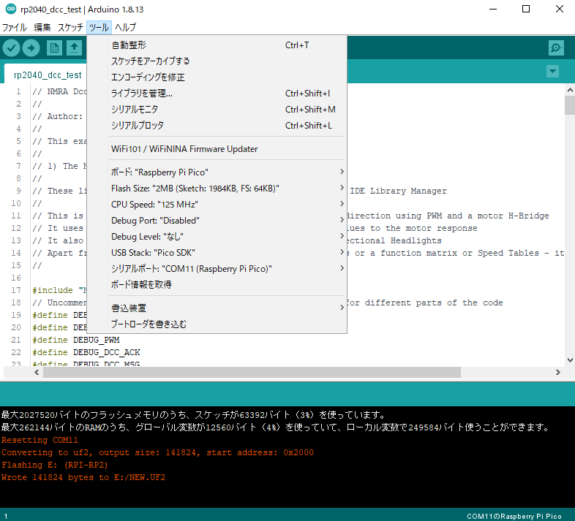Open Serial Monitor magnifier icon
The width and height of the screenshot is (575, 521).
(x=556, y=48)
